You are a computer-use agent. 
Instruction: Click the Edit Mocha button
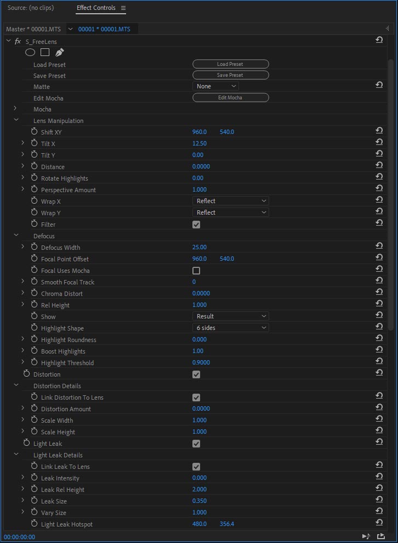(230, 98)
